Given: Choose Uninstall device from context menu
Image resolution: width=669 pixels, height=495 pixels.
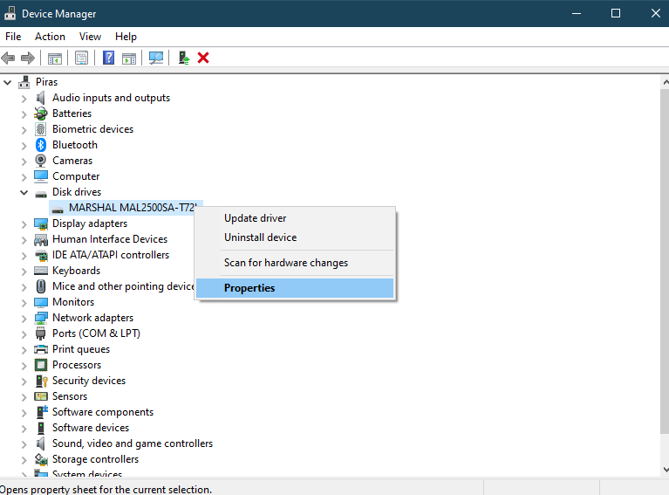Looking at the screenshot, I should coord(295,237).
